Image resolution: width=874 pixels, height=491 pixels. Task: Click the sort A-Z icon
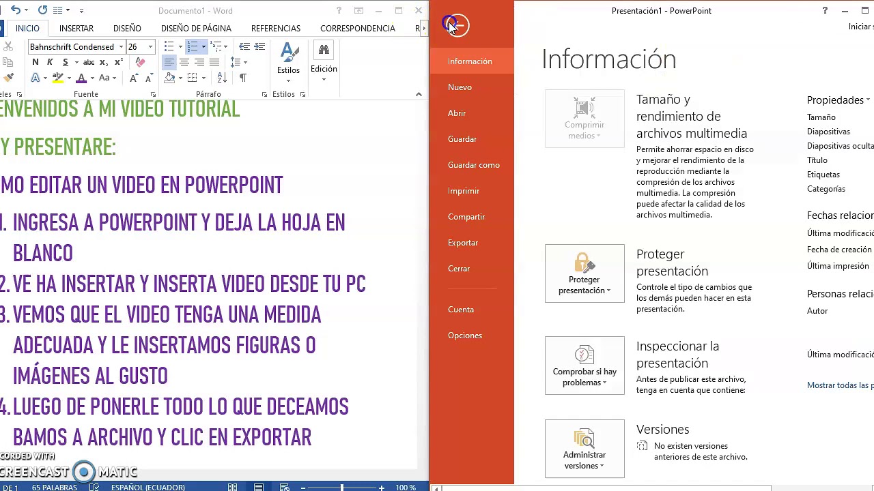[221, 78]
